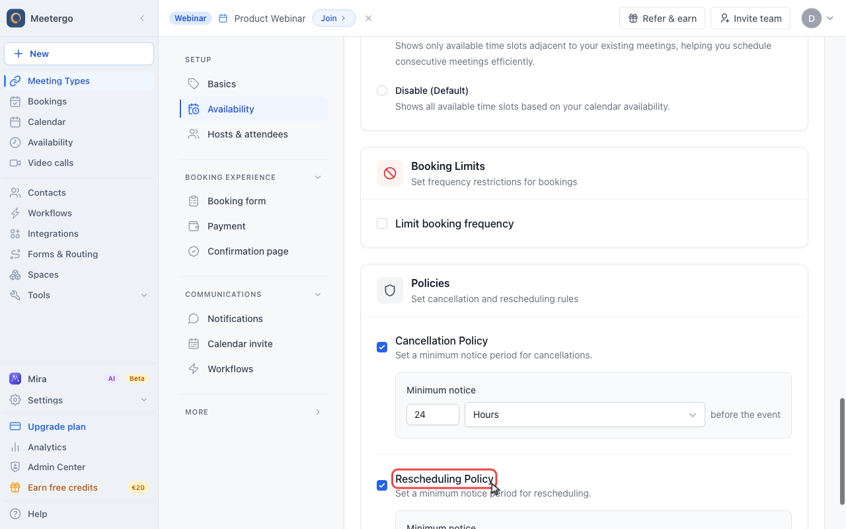Click the Earn free credits gift icon
Screen dimensions: 846x529
tap(15, 487)
